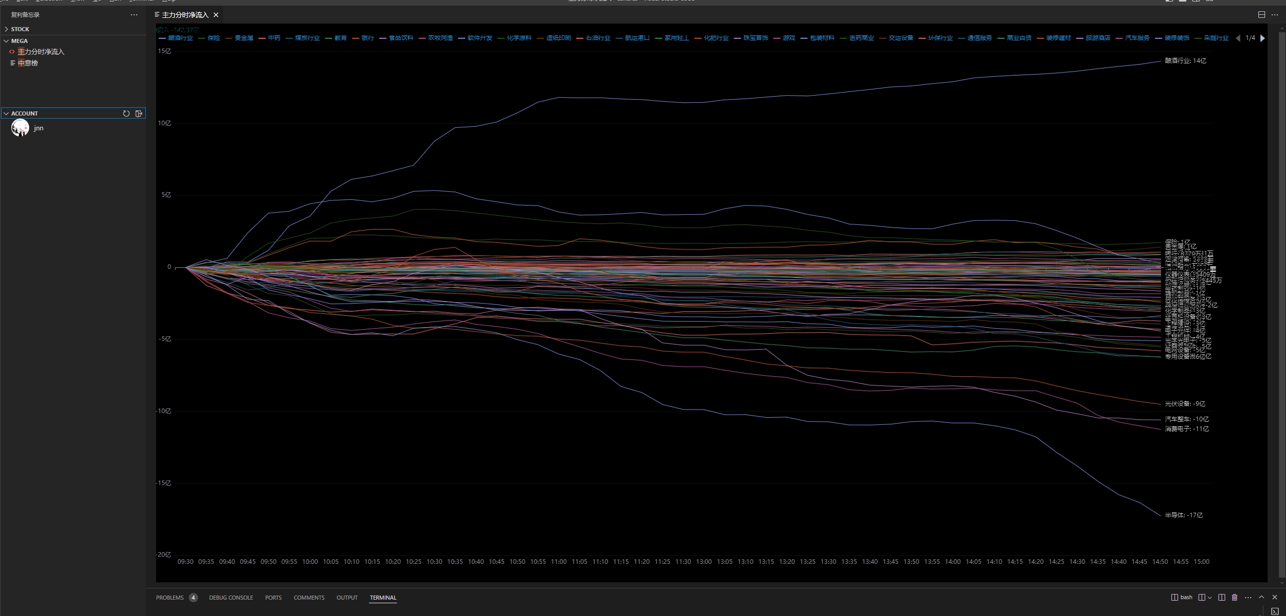Viewport: 1286px width, 616px height.
Task: Click the 15:00 x-axis time label
Action: click(x=1202, y=562)
